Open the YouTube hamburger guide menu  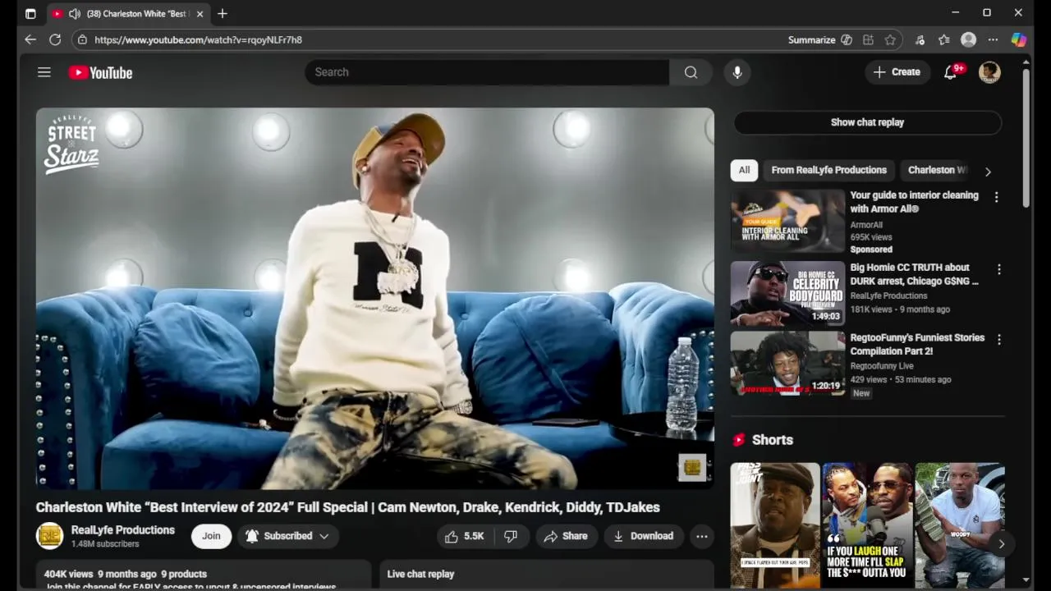[44, 72]
